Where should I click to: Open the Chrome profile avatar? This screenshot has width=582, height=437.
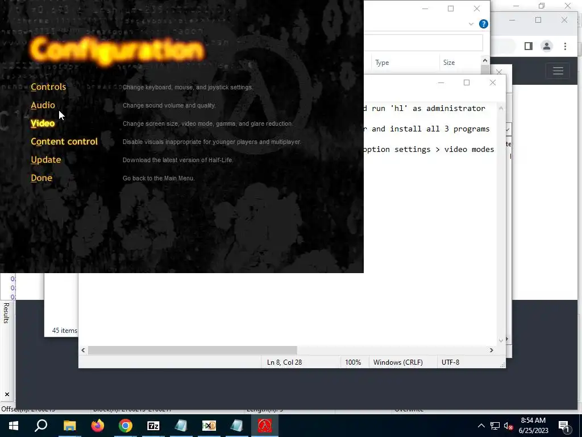(546, 46)
